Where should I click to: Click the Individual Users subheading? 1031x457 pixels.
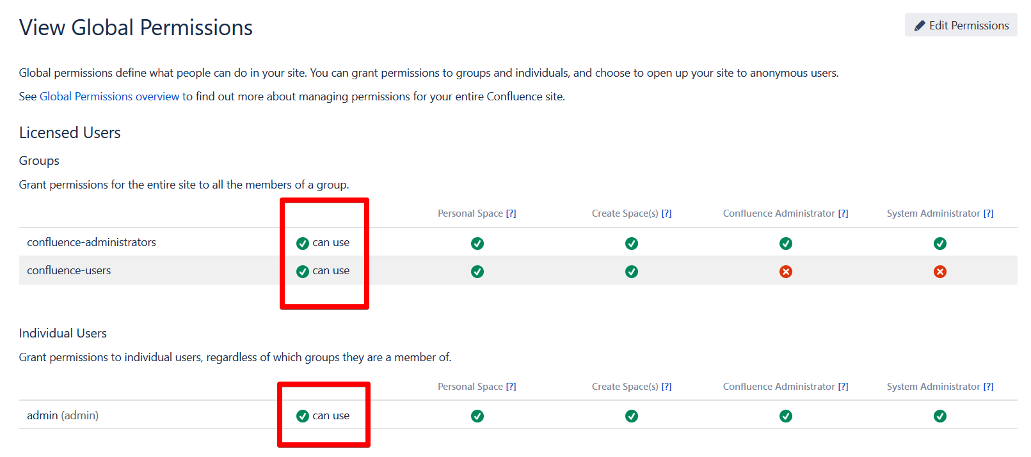(63, 333)
